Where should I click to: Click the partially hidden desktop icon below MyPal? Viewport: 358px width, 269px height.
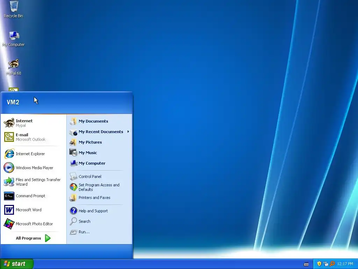[x=14, y=89]
